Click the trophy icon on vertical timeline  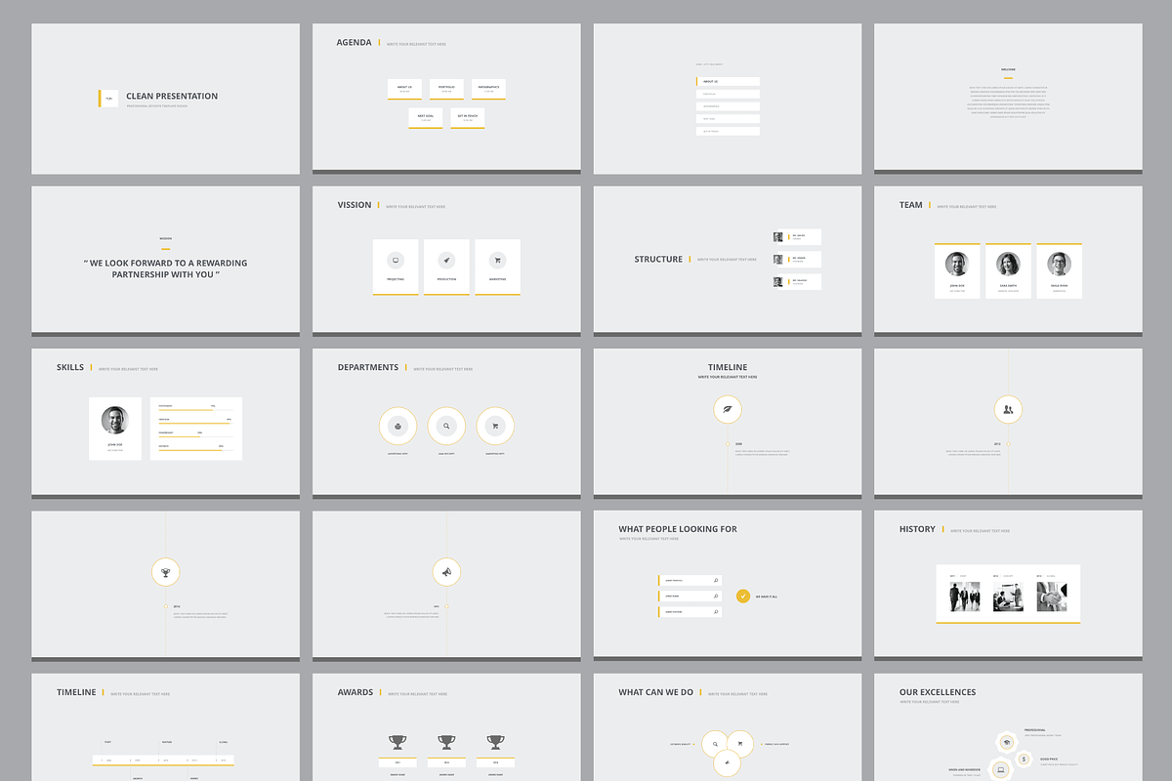[165, 572]
